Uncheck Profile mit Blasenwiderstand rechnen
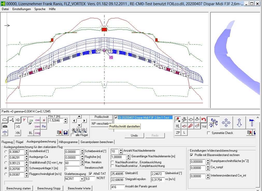 click(192, 155)
